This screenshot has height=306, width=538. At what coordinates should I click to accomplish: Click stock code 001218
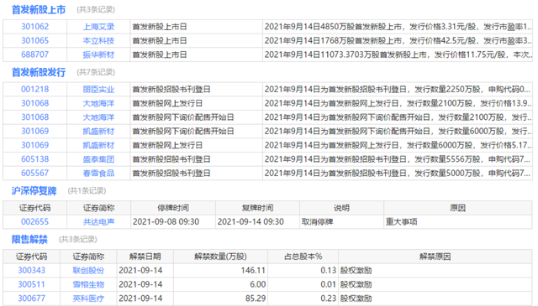[35, 90]
